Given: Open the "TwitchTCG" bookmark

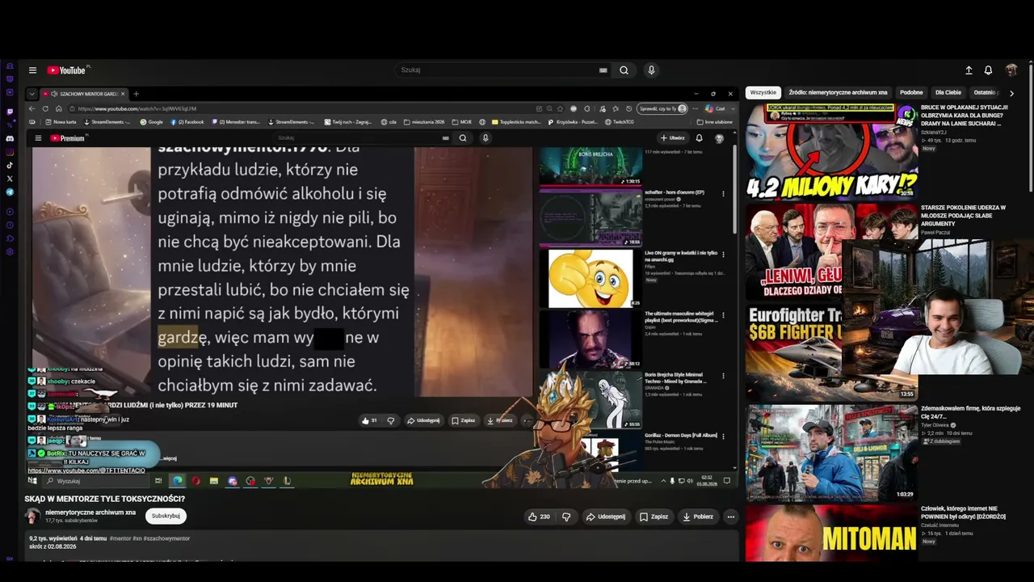Looking at the screenshot, I should click(619, 122).
